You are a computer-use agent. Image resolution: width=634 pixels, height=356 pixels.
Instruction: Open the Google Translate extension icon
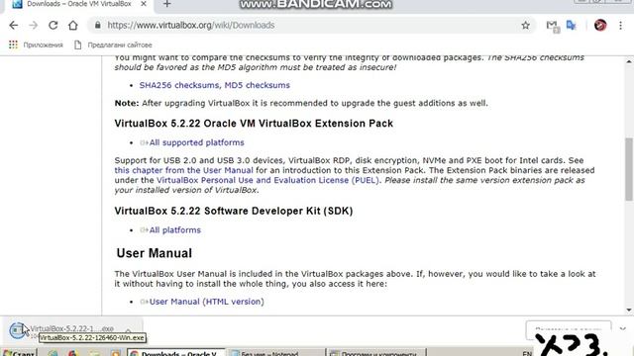click(x=572, y=25)
